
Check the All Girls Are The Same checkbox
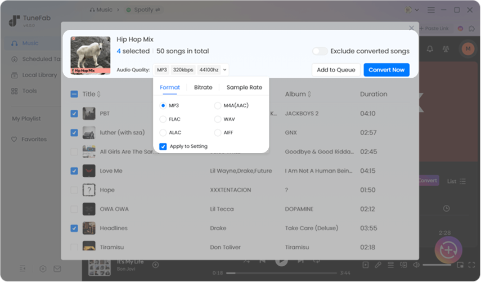tap(74, 152)
